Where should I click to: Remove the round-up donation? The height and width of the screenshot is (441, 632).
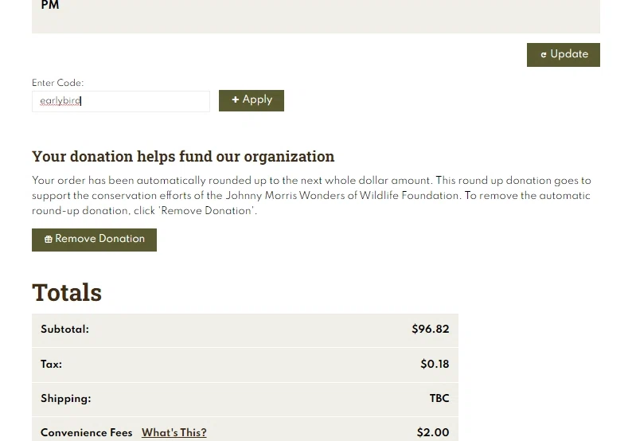tap(94, 240)
